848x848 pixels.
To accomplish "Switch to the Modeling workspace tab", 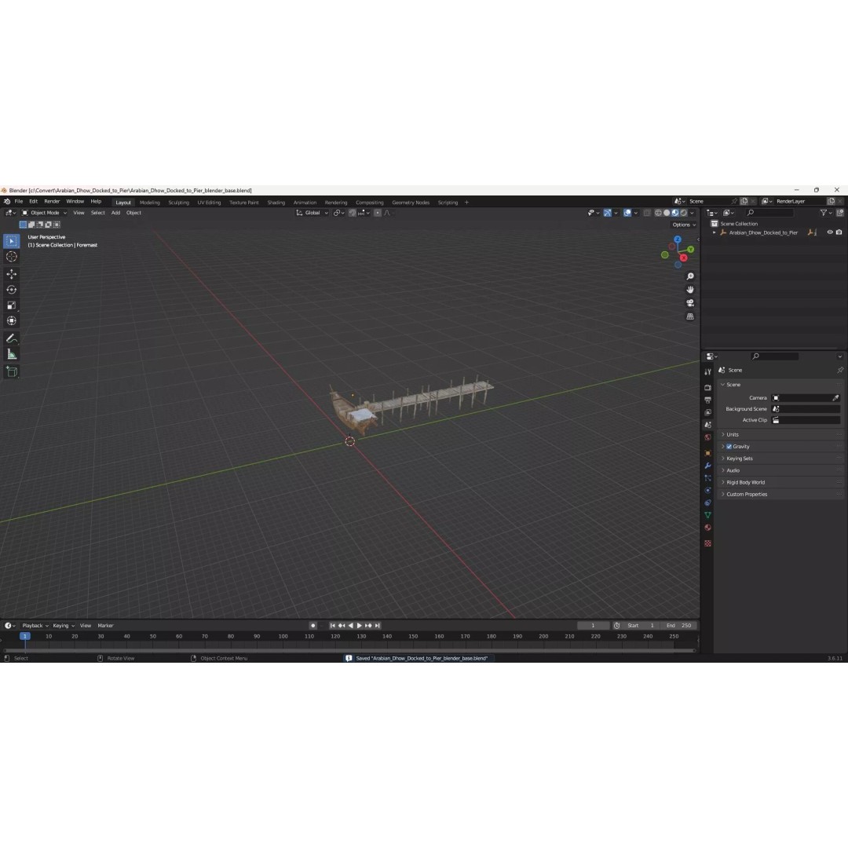I will click(150, 203).
